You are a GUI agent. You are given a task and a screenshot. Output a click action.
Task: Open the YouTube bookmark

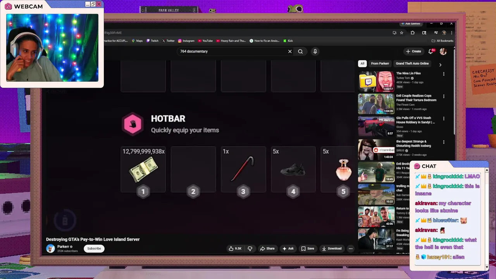tap(205, 41)
